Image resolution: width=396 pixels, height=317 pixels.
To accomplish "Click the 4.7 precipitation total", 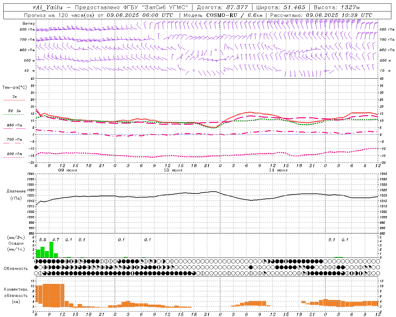I will pos(56,240).
